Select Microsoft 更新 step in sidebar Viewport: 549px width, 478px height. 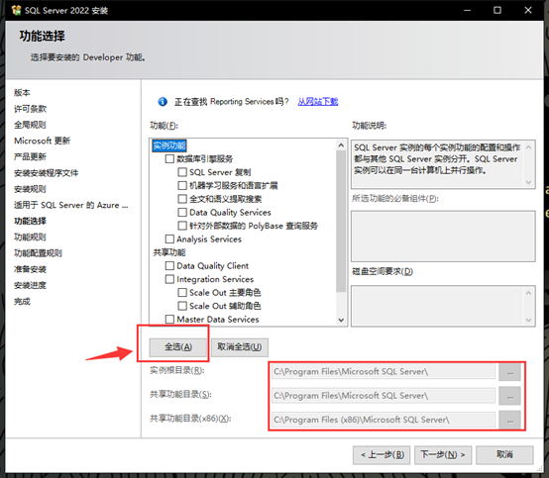pos(42,141)
